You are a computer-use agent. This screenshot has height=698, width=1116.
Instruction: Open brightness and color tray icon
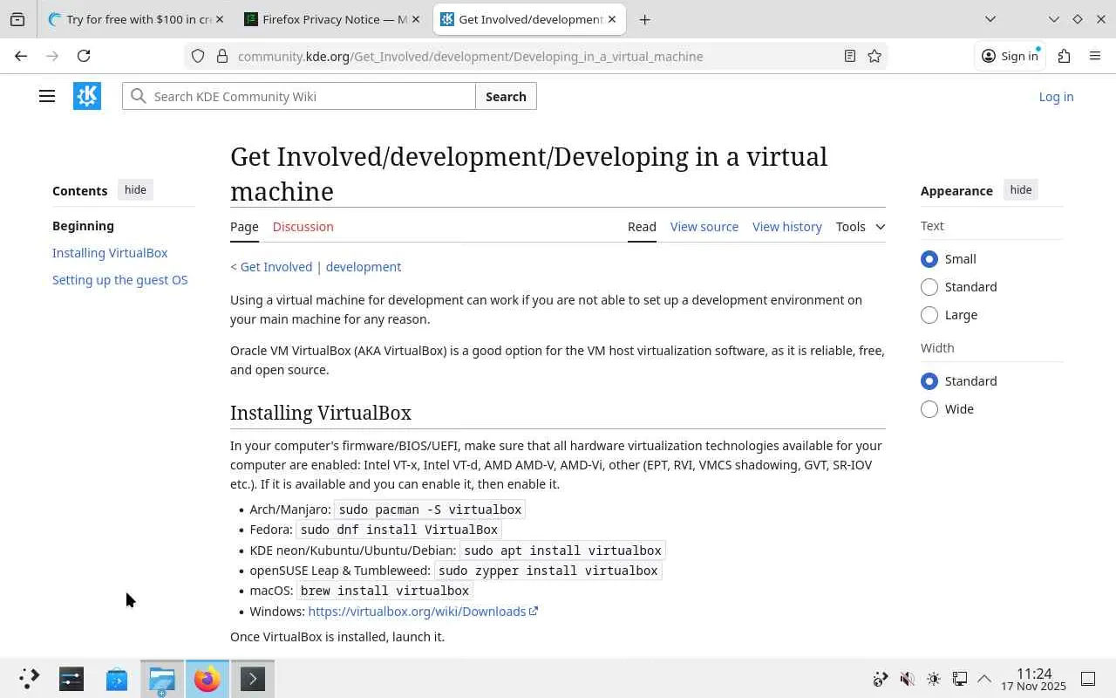click(933, 679)
